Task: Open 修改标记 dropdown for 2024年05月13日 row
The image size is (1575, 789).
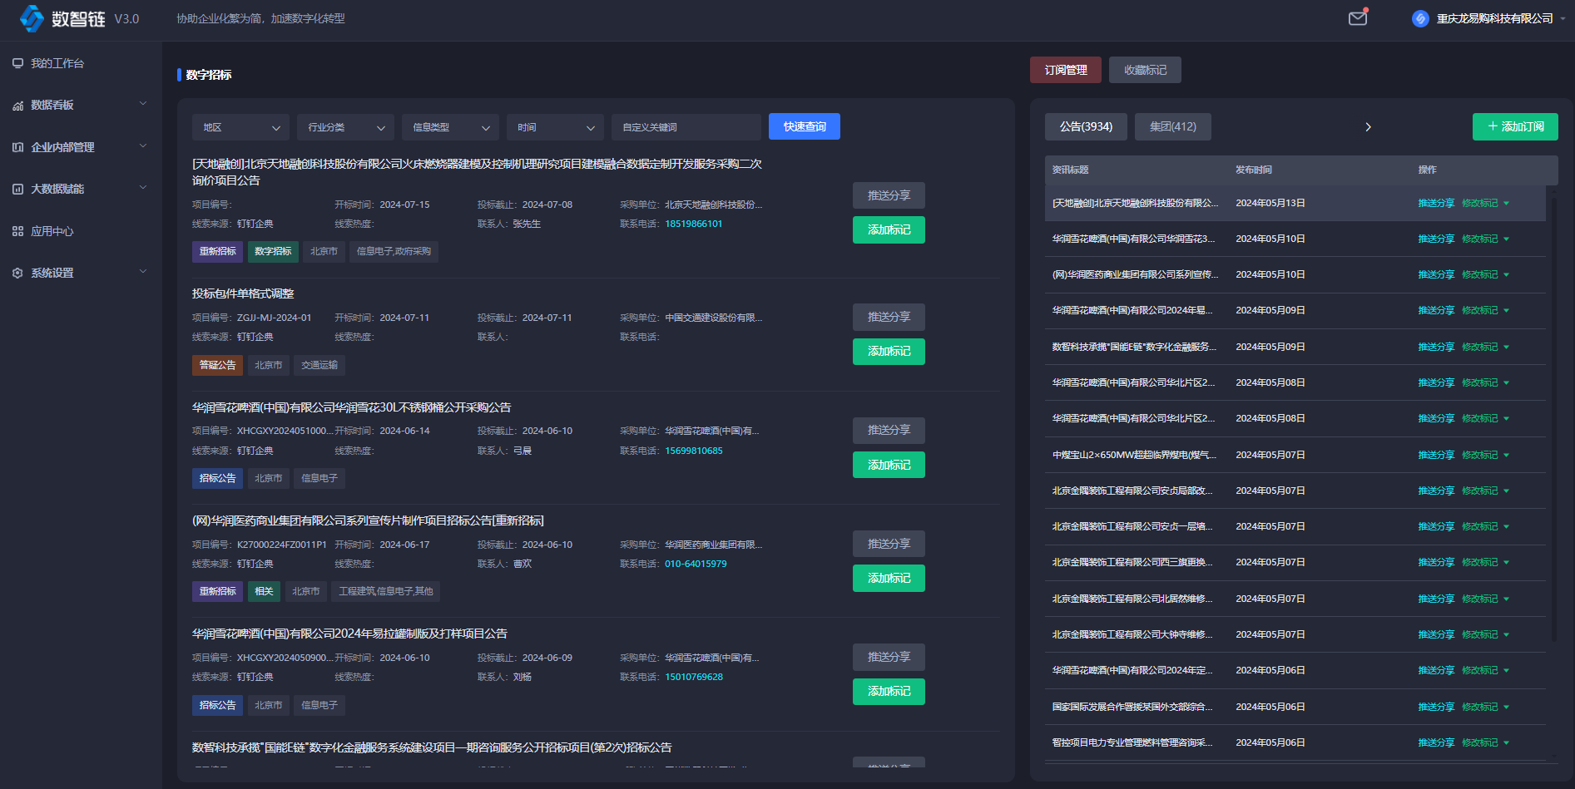Action: point(1506,204)
